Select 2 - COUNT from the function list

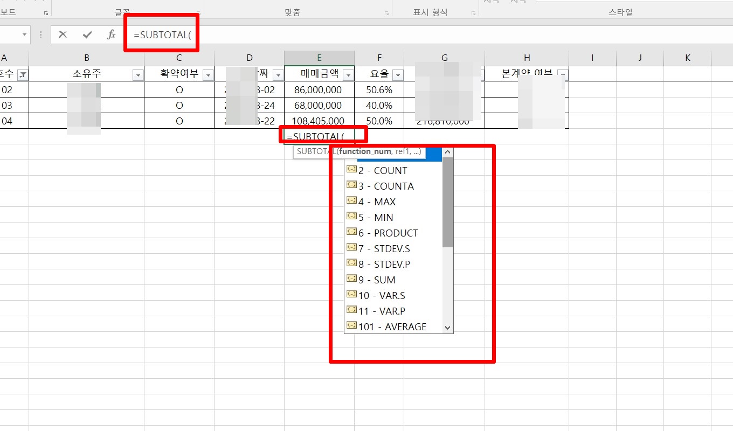[x=393, y=170]
